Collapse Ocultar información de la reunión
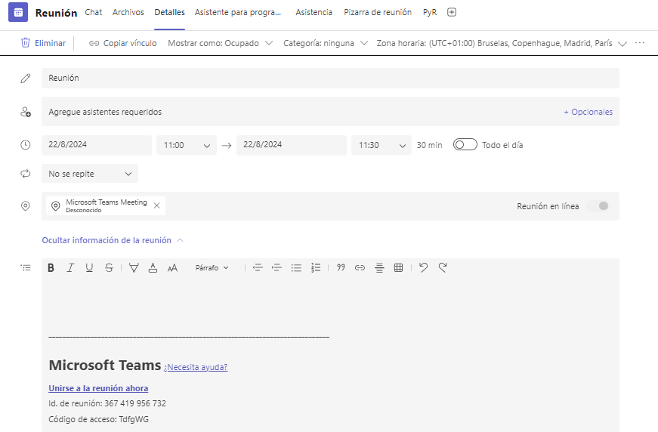The width and height of the screenshot is (658, 432). click(113, 240)
